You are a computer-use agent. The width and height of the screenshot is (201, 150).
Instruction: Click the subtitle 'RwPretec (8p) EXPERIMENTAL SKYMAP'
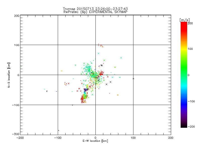coord(95,12)
